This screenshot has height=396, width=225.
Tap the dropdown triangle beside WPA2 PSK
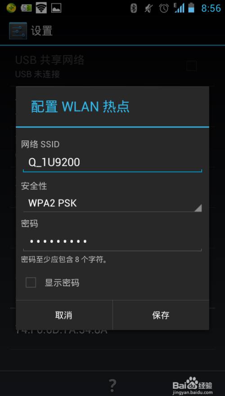198,208
